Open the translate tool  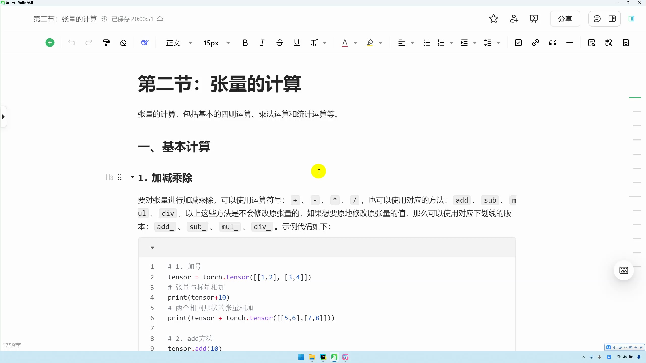point(609,43)
